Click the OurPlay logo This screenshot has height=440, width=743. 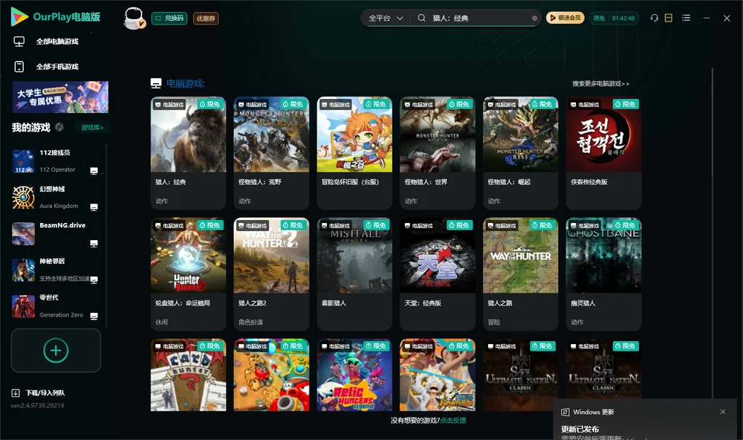(56, 17)
